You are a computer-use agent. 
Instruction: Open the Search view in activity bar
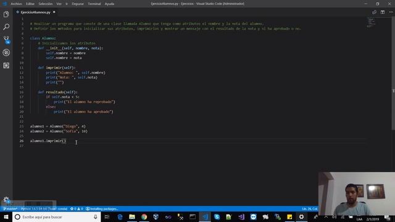6,27
